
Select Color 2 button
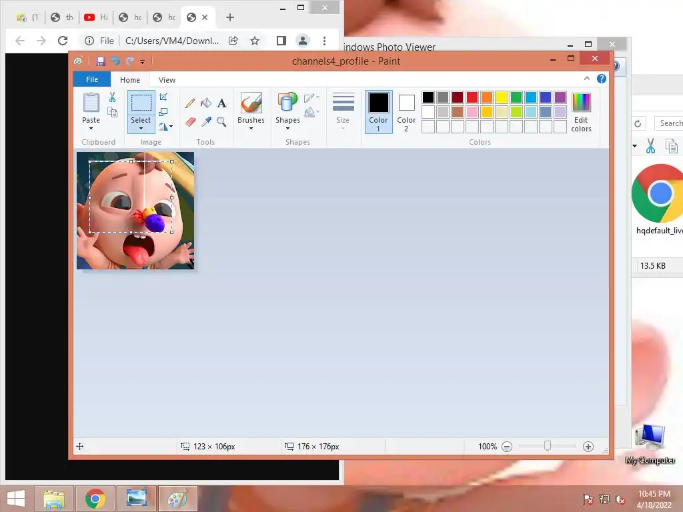[x=406, y=111]
